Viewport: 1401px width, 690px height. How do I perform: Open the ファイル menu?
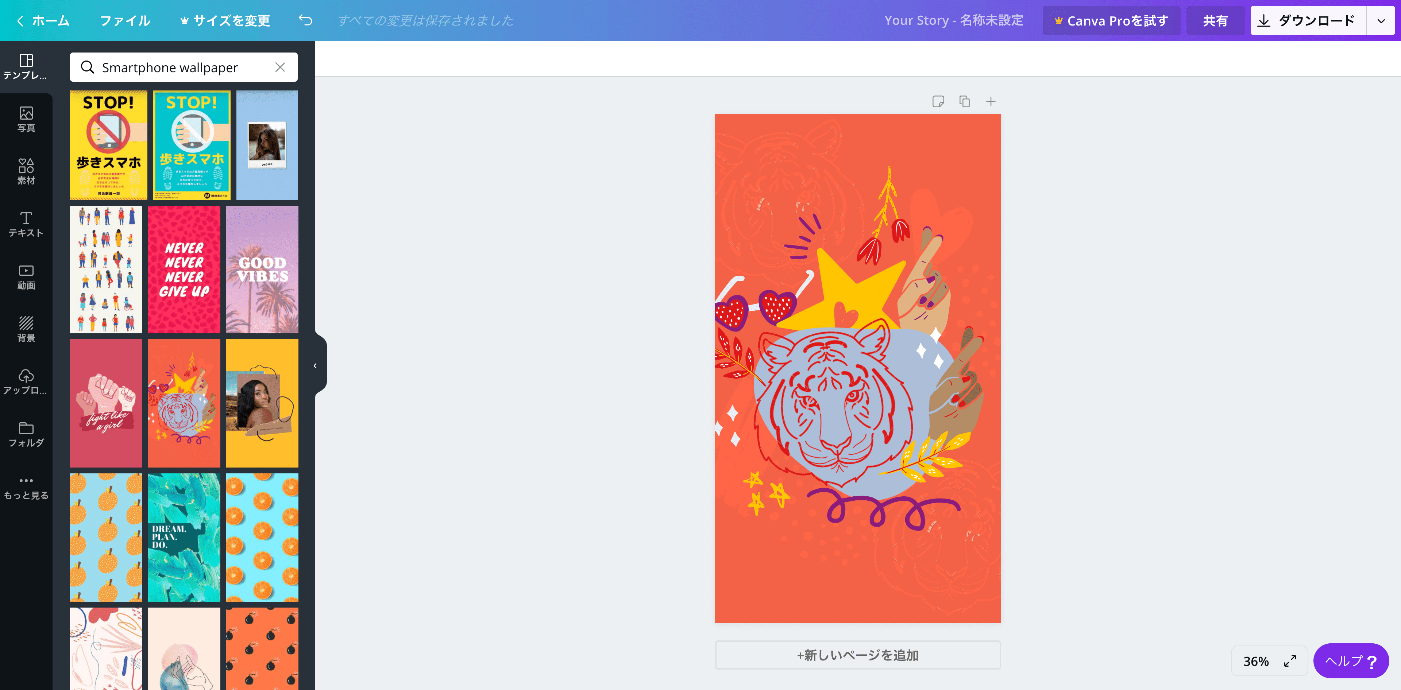[x=125, y=20]
